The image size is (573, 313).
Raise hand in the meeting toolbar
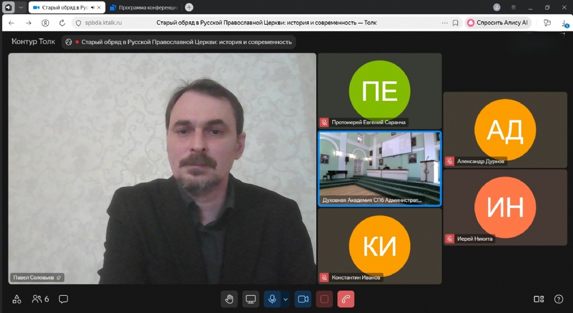pyautogui.click(x=229, y=299)
